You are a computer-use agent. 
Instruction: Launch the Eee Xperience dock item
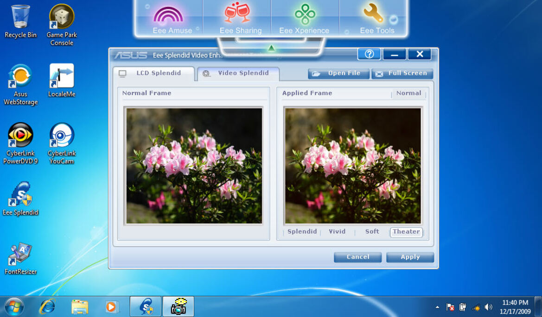click(x=305, y=19)
